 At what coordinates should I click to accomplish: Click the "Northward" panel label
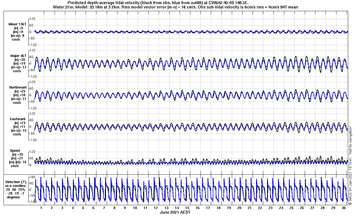18,87
